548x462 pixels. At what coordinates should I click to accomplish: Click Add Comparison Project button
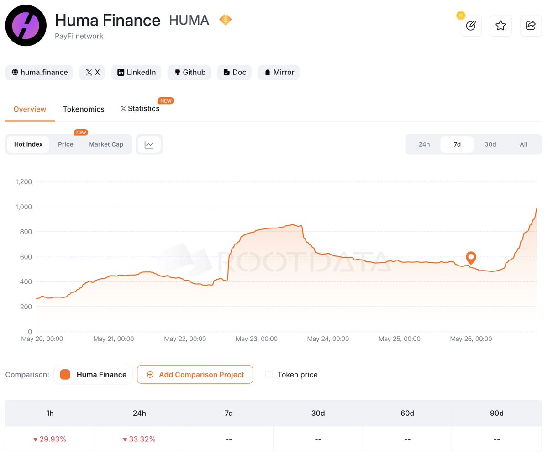point(195,375)
